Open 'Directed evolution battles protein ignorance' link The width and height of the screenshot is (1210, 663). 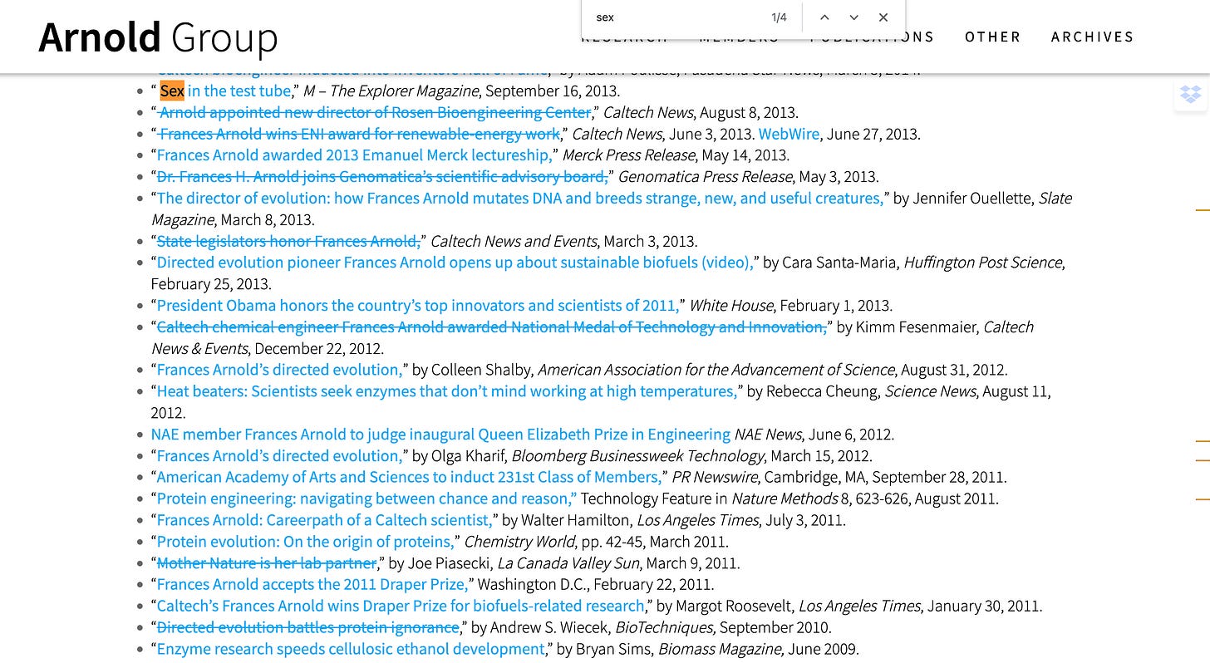point(307,628)
